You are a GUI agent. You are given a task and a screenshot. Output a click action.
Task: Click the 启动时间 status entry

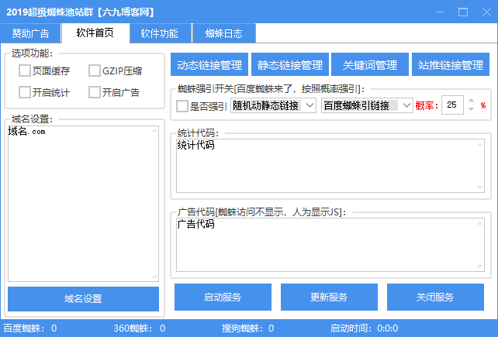pyautogui.click(x=364, y=328)
